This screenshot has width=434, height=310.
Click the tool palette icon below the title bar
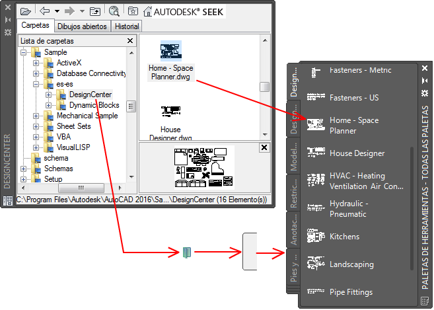click(424, 301)
